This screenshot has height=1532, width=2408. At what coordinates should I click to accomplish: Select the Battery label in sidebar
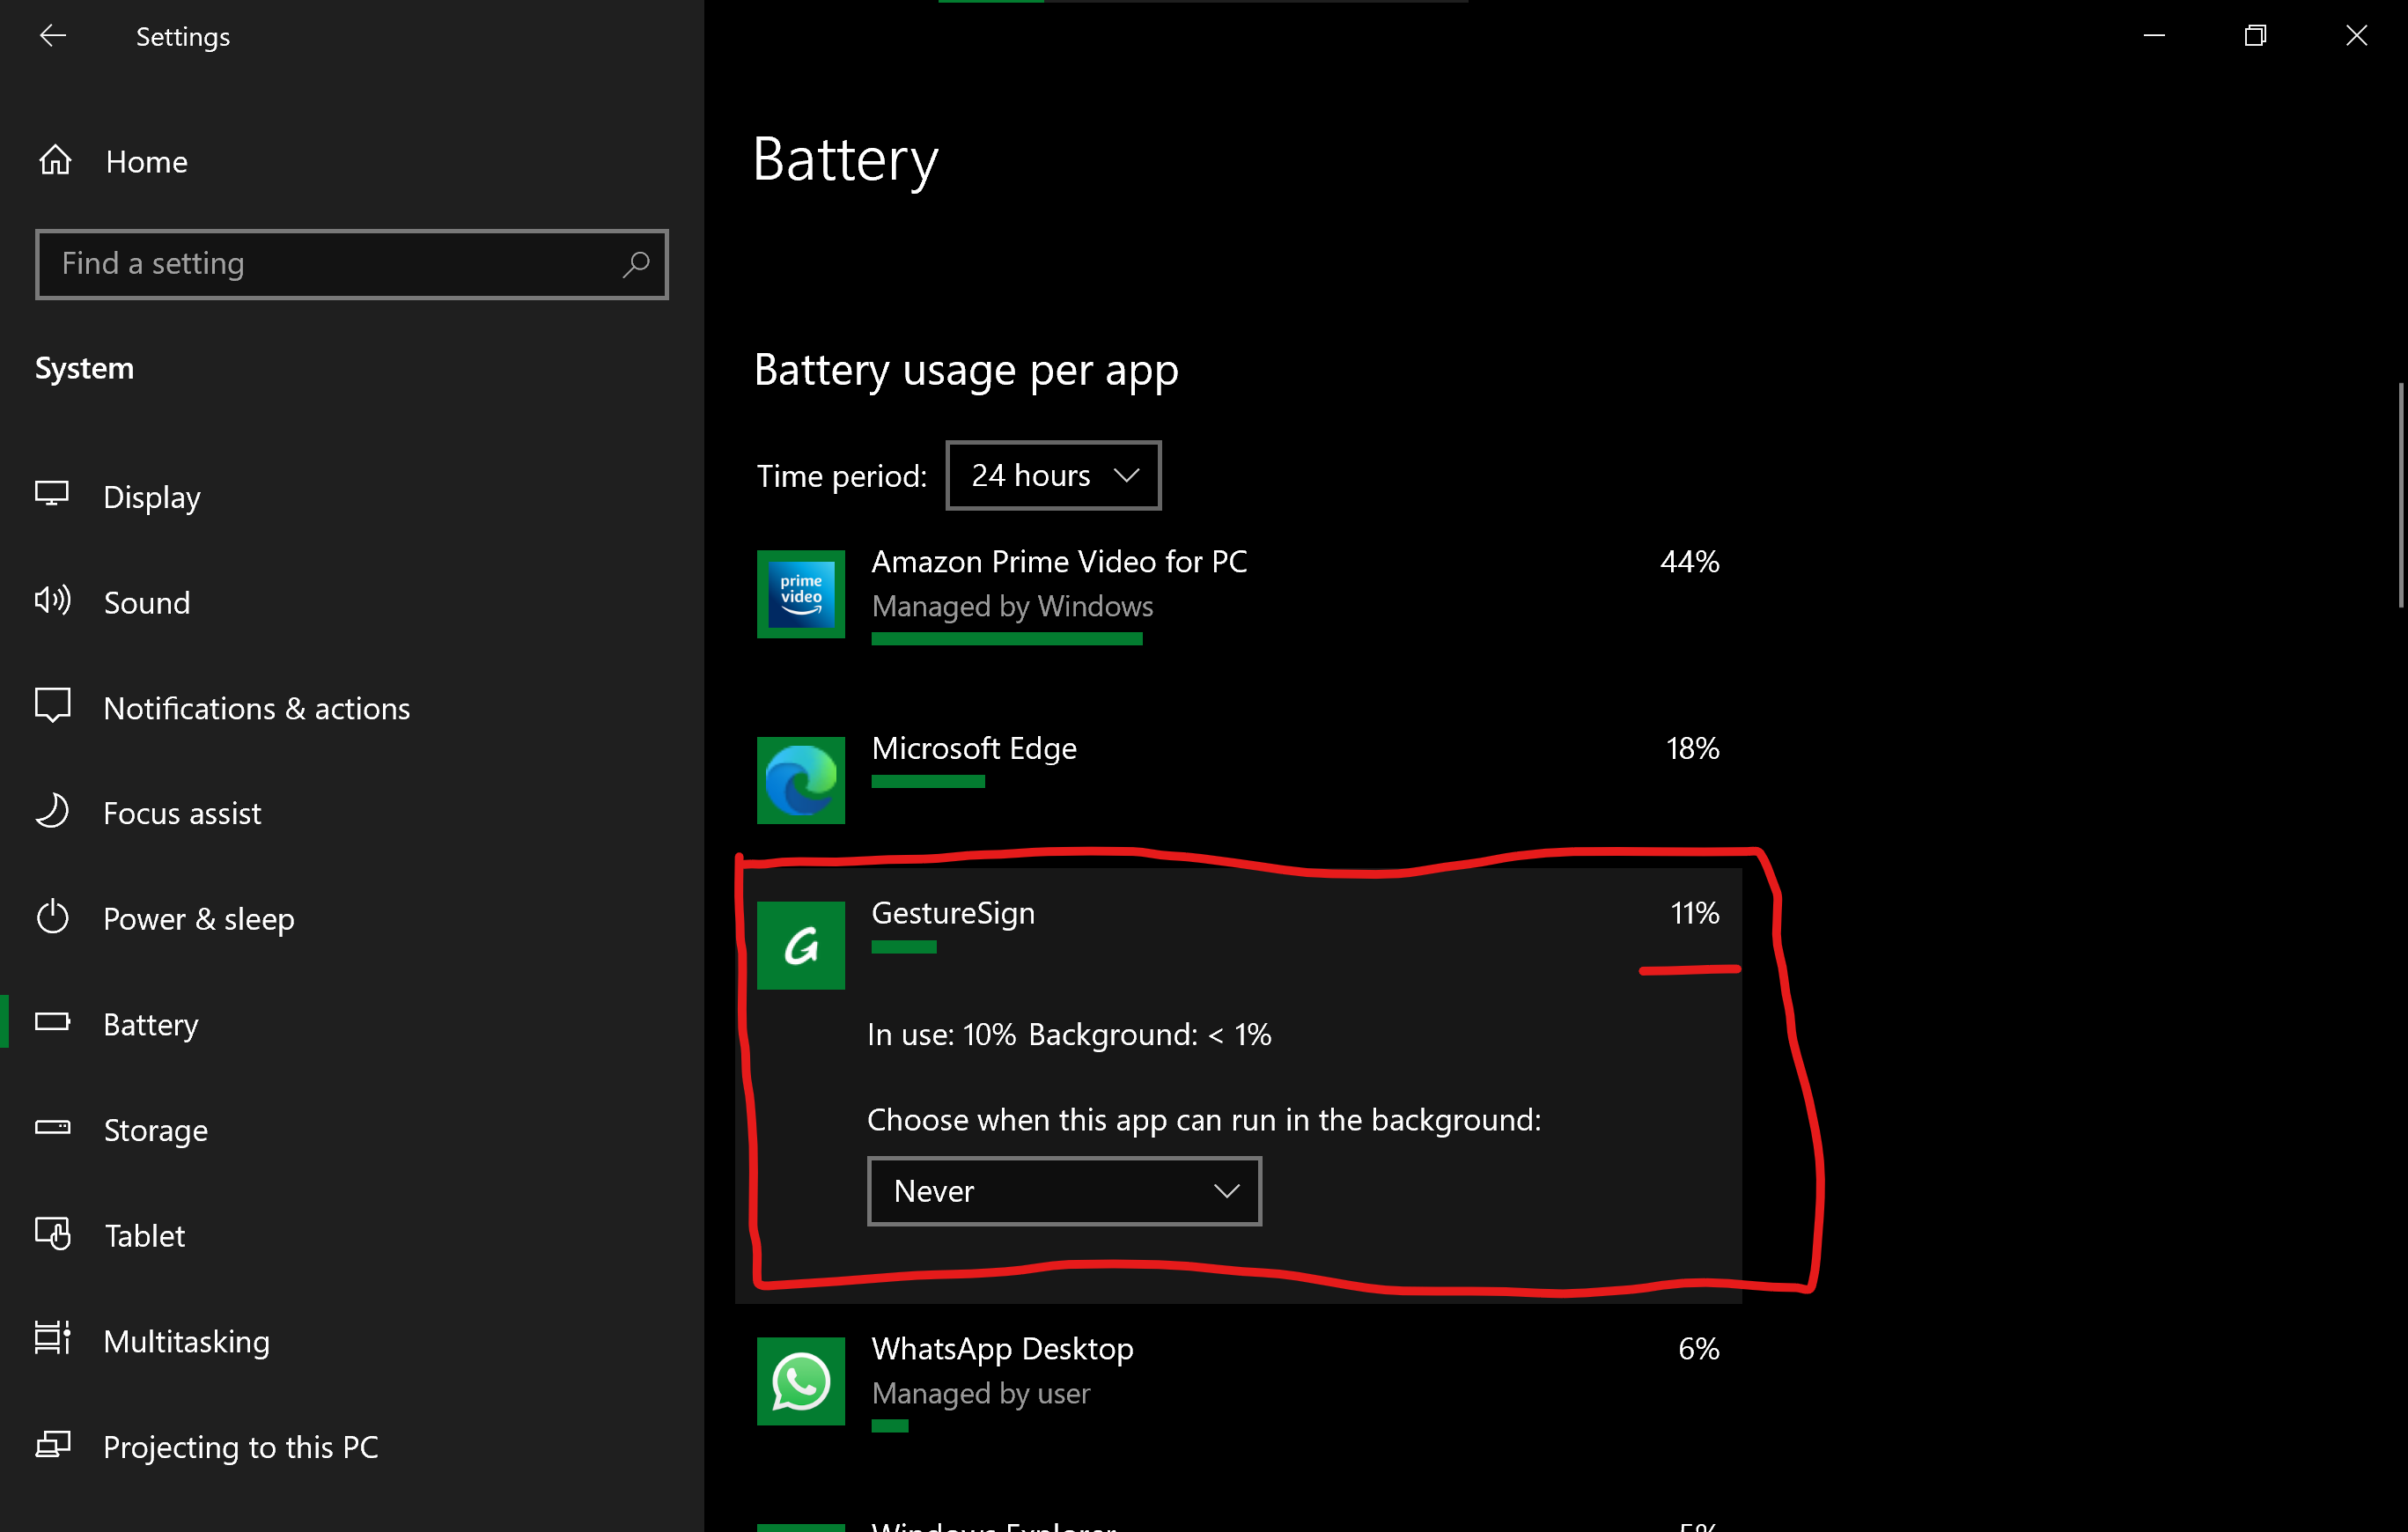tap(151, 1025)
